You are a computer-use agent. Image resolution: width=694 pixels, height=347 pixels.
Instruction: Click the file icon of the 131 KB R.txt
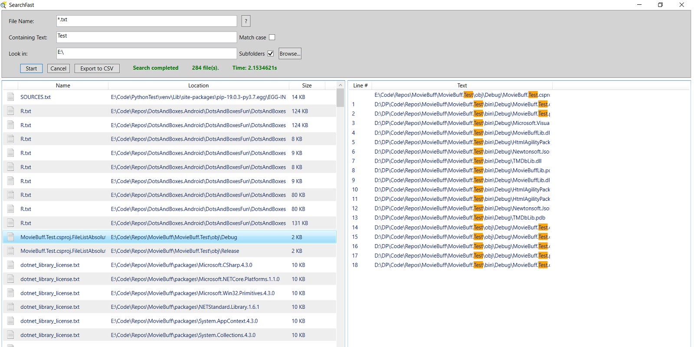(11, 223)
